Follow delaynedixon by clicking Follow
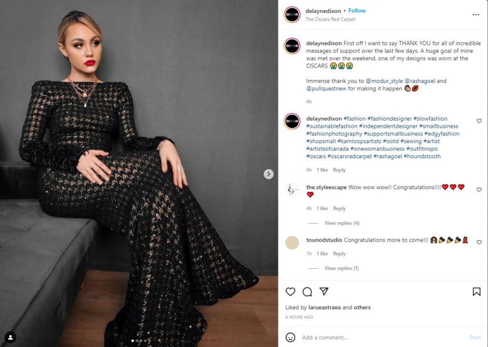488x347 pixels. pyautogui.click(x=357, y=10)
